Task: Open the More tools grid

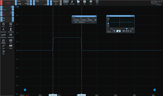Action: point(3,25)
